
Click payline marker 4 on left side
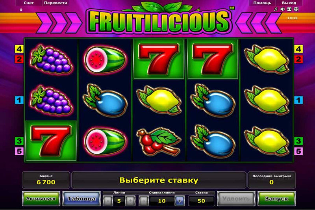[x=19, y=49]
